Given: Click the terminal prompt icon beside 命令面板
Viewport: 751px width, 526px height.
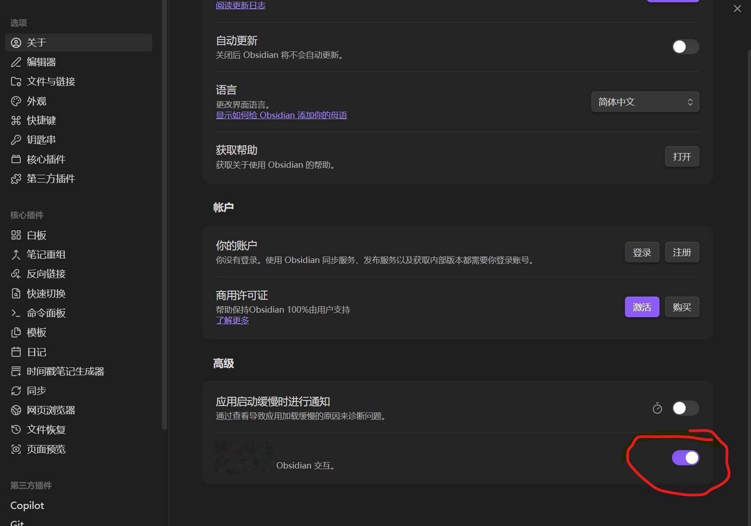Looking at the screenshot, I should click(16, 313).
